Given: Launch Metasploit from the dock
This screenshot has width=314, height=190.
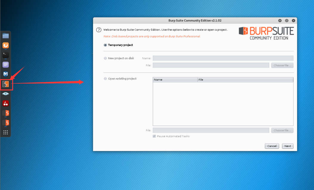Looking at the screenshot, I should [6, 74].
